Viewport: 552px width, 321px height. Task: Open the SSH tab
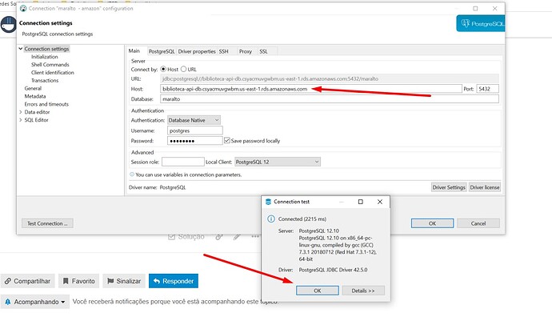pos(223,51)
